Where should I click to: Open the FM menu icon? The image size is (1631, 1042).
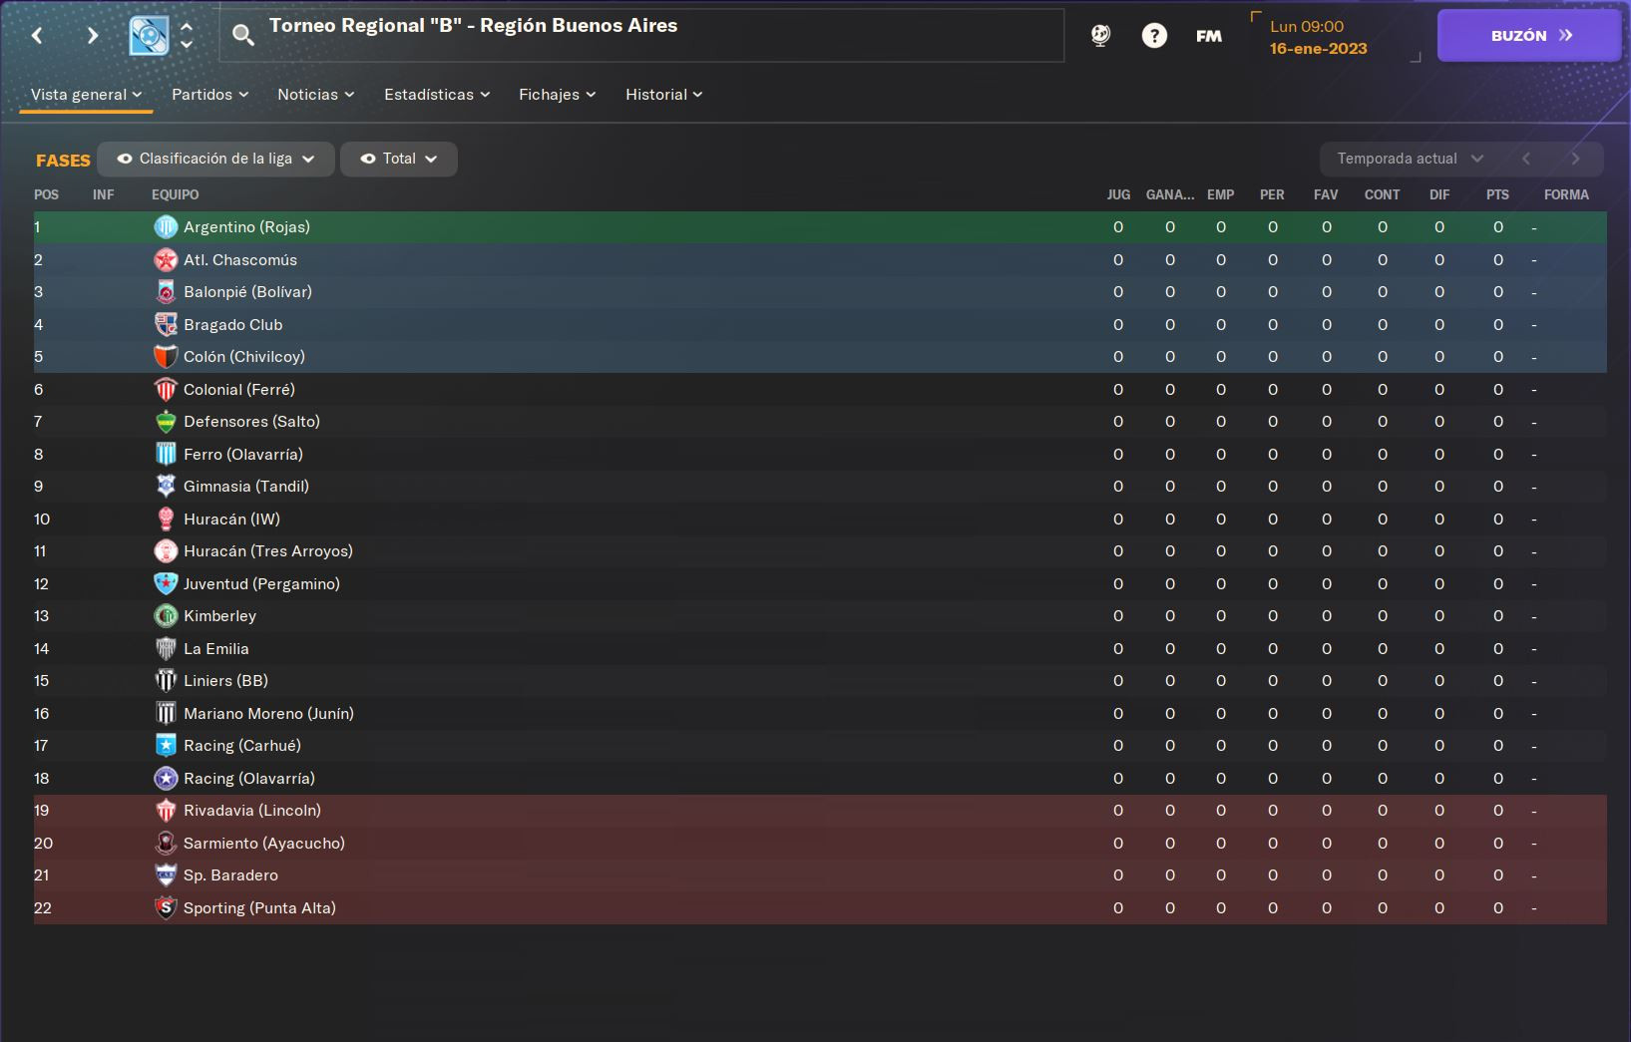pyautogui.click(x=1209, y=36)
